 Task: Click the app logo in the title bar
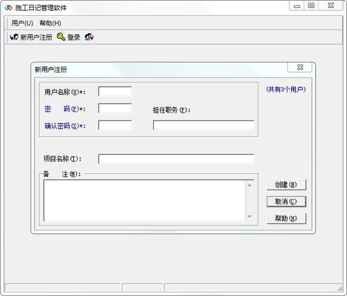(9, 8)
